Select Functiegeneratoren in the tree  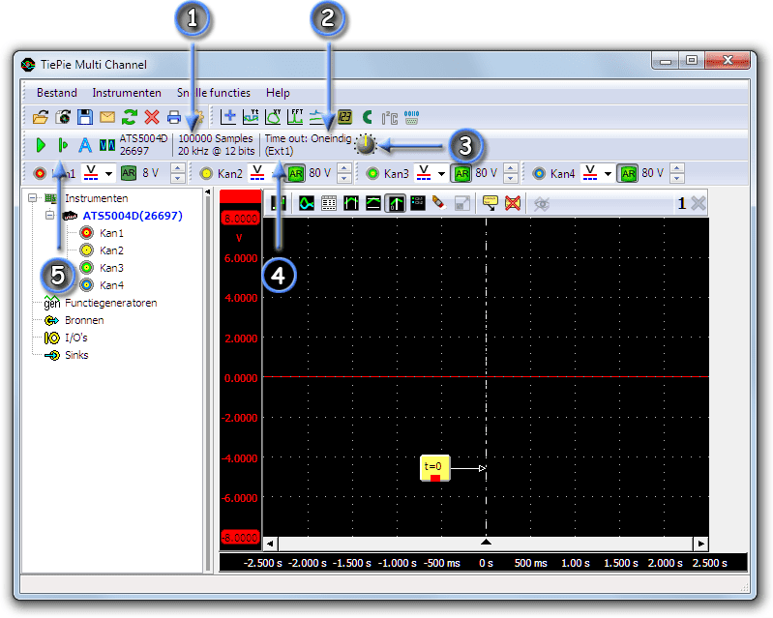point(111,303)
